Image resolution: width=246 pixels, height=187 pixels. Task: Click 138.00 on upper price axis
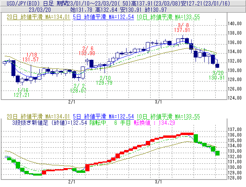tap(235, 33)
